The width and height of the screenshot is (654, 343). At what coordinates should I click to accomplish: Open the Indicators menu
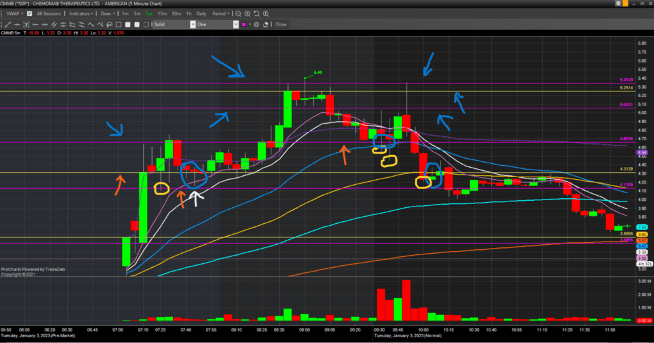click(81, 13)
